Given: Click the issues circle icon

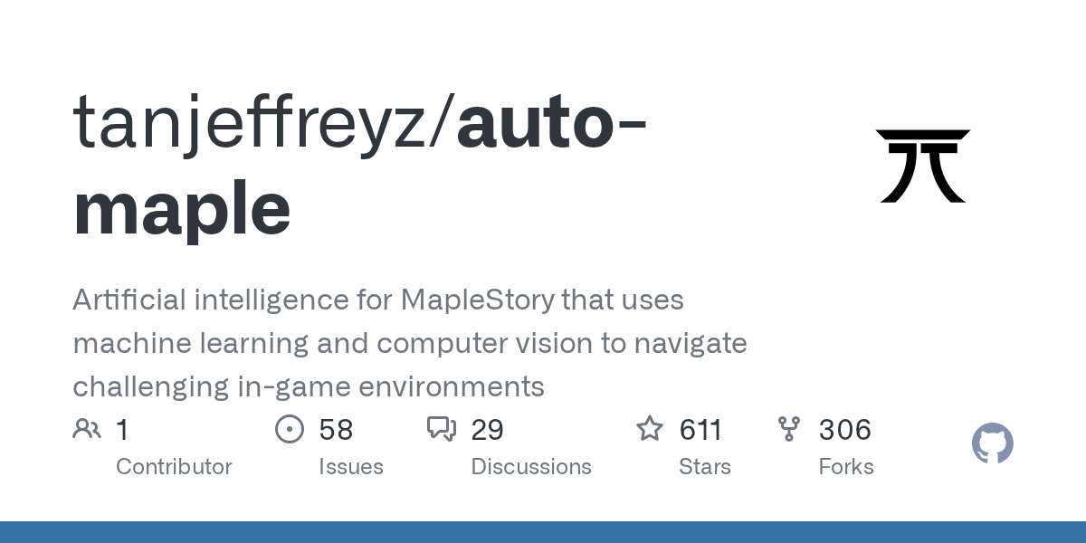Looking at the screenshot, I should tap(289, 429).
